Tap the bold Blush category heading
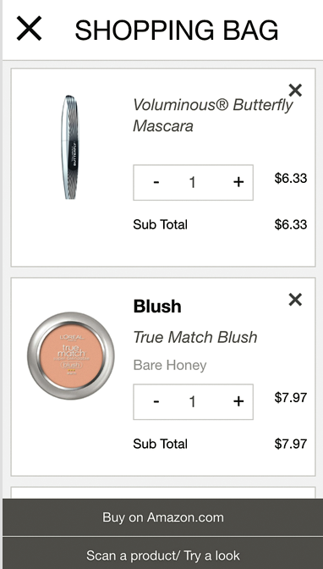This screenshot has width=323, height=569. [157, 307]
